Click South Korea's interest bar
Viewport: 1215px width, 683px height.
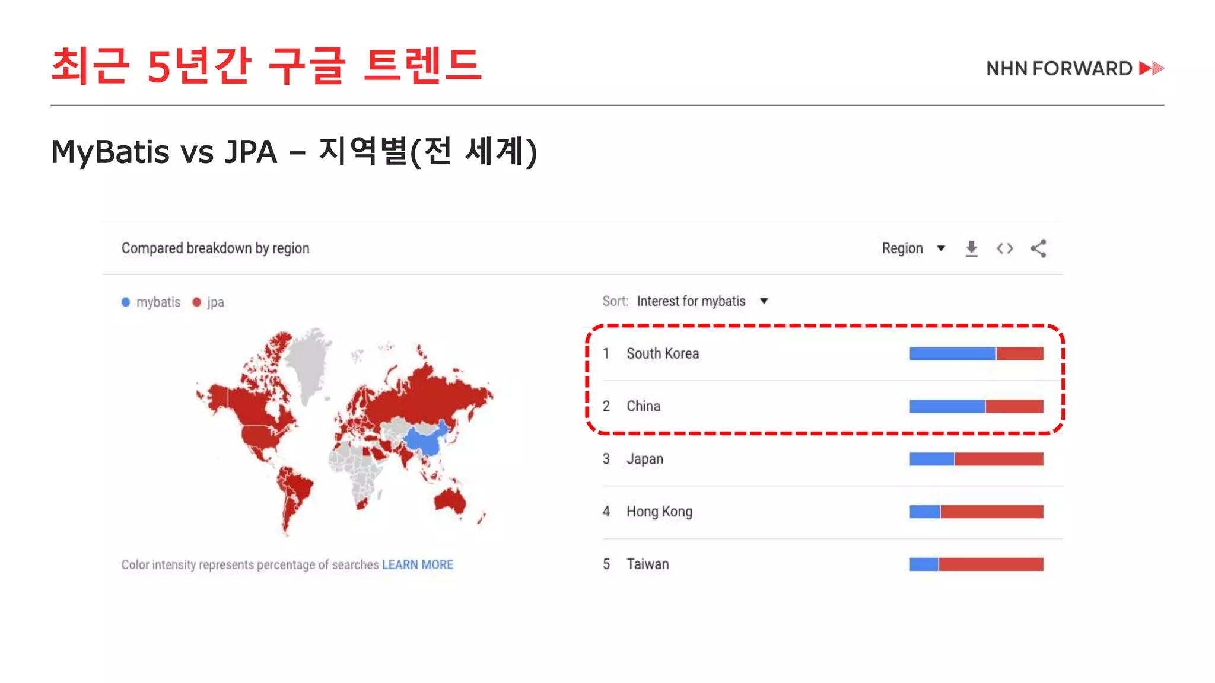coord(977,354)
